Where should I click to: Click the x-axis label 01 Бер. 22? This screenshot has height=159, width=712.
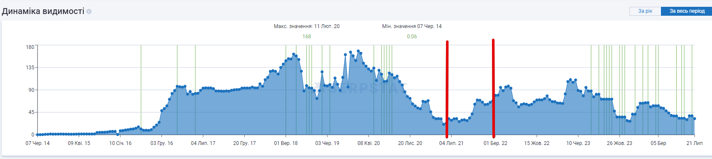[x=495, y=143]
